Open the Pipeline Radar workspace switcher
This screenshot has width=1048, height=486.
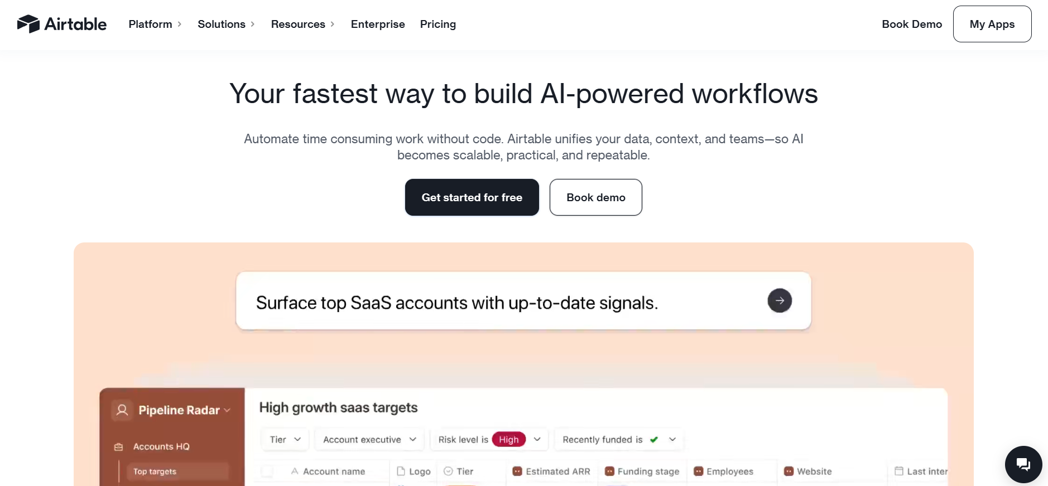[x=227, y=410]
